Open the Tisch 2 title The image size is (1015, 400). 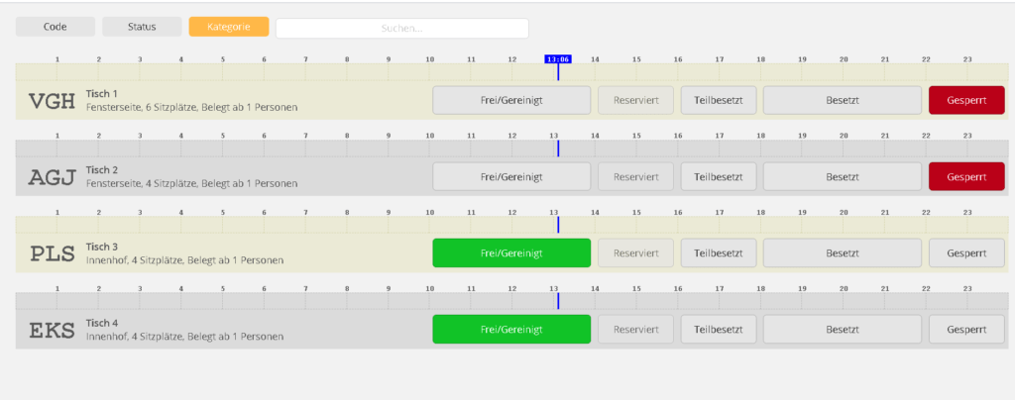[x=102, y=170]
